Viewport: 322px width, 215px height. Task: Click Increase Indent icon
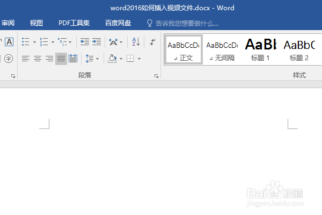pos(97,42)
